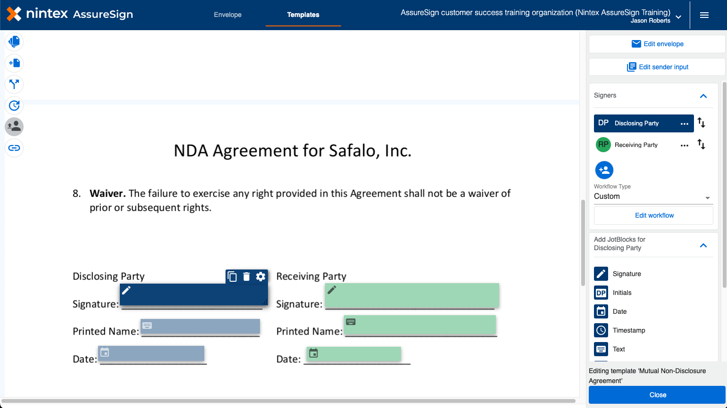Image resolution: width=727 pixels, height=408 pixels.
Task: Add a new document to the template
Action: 14,63
